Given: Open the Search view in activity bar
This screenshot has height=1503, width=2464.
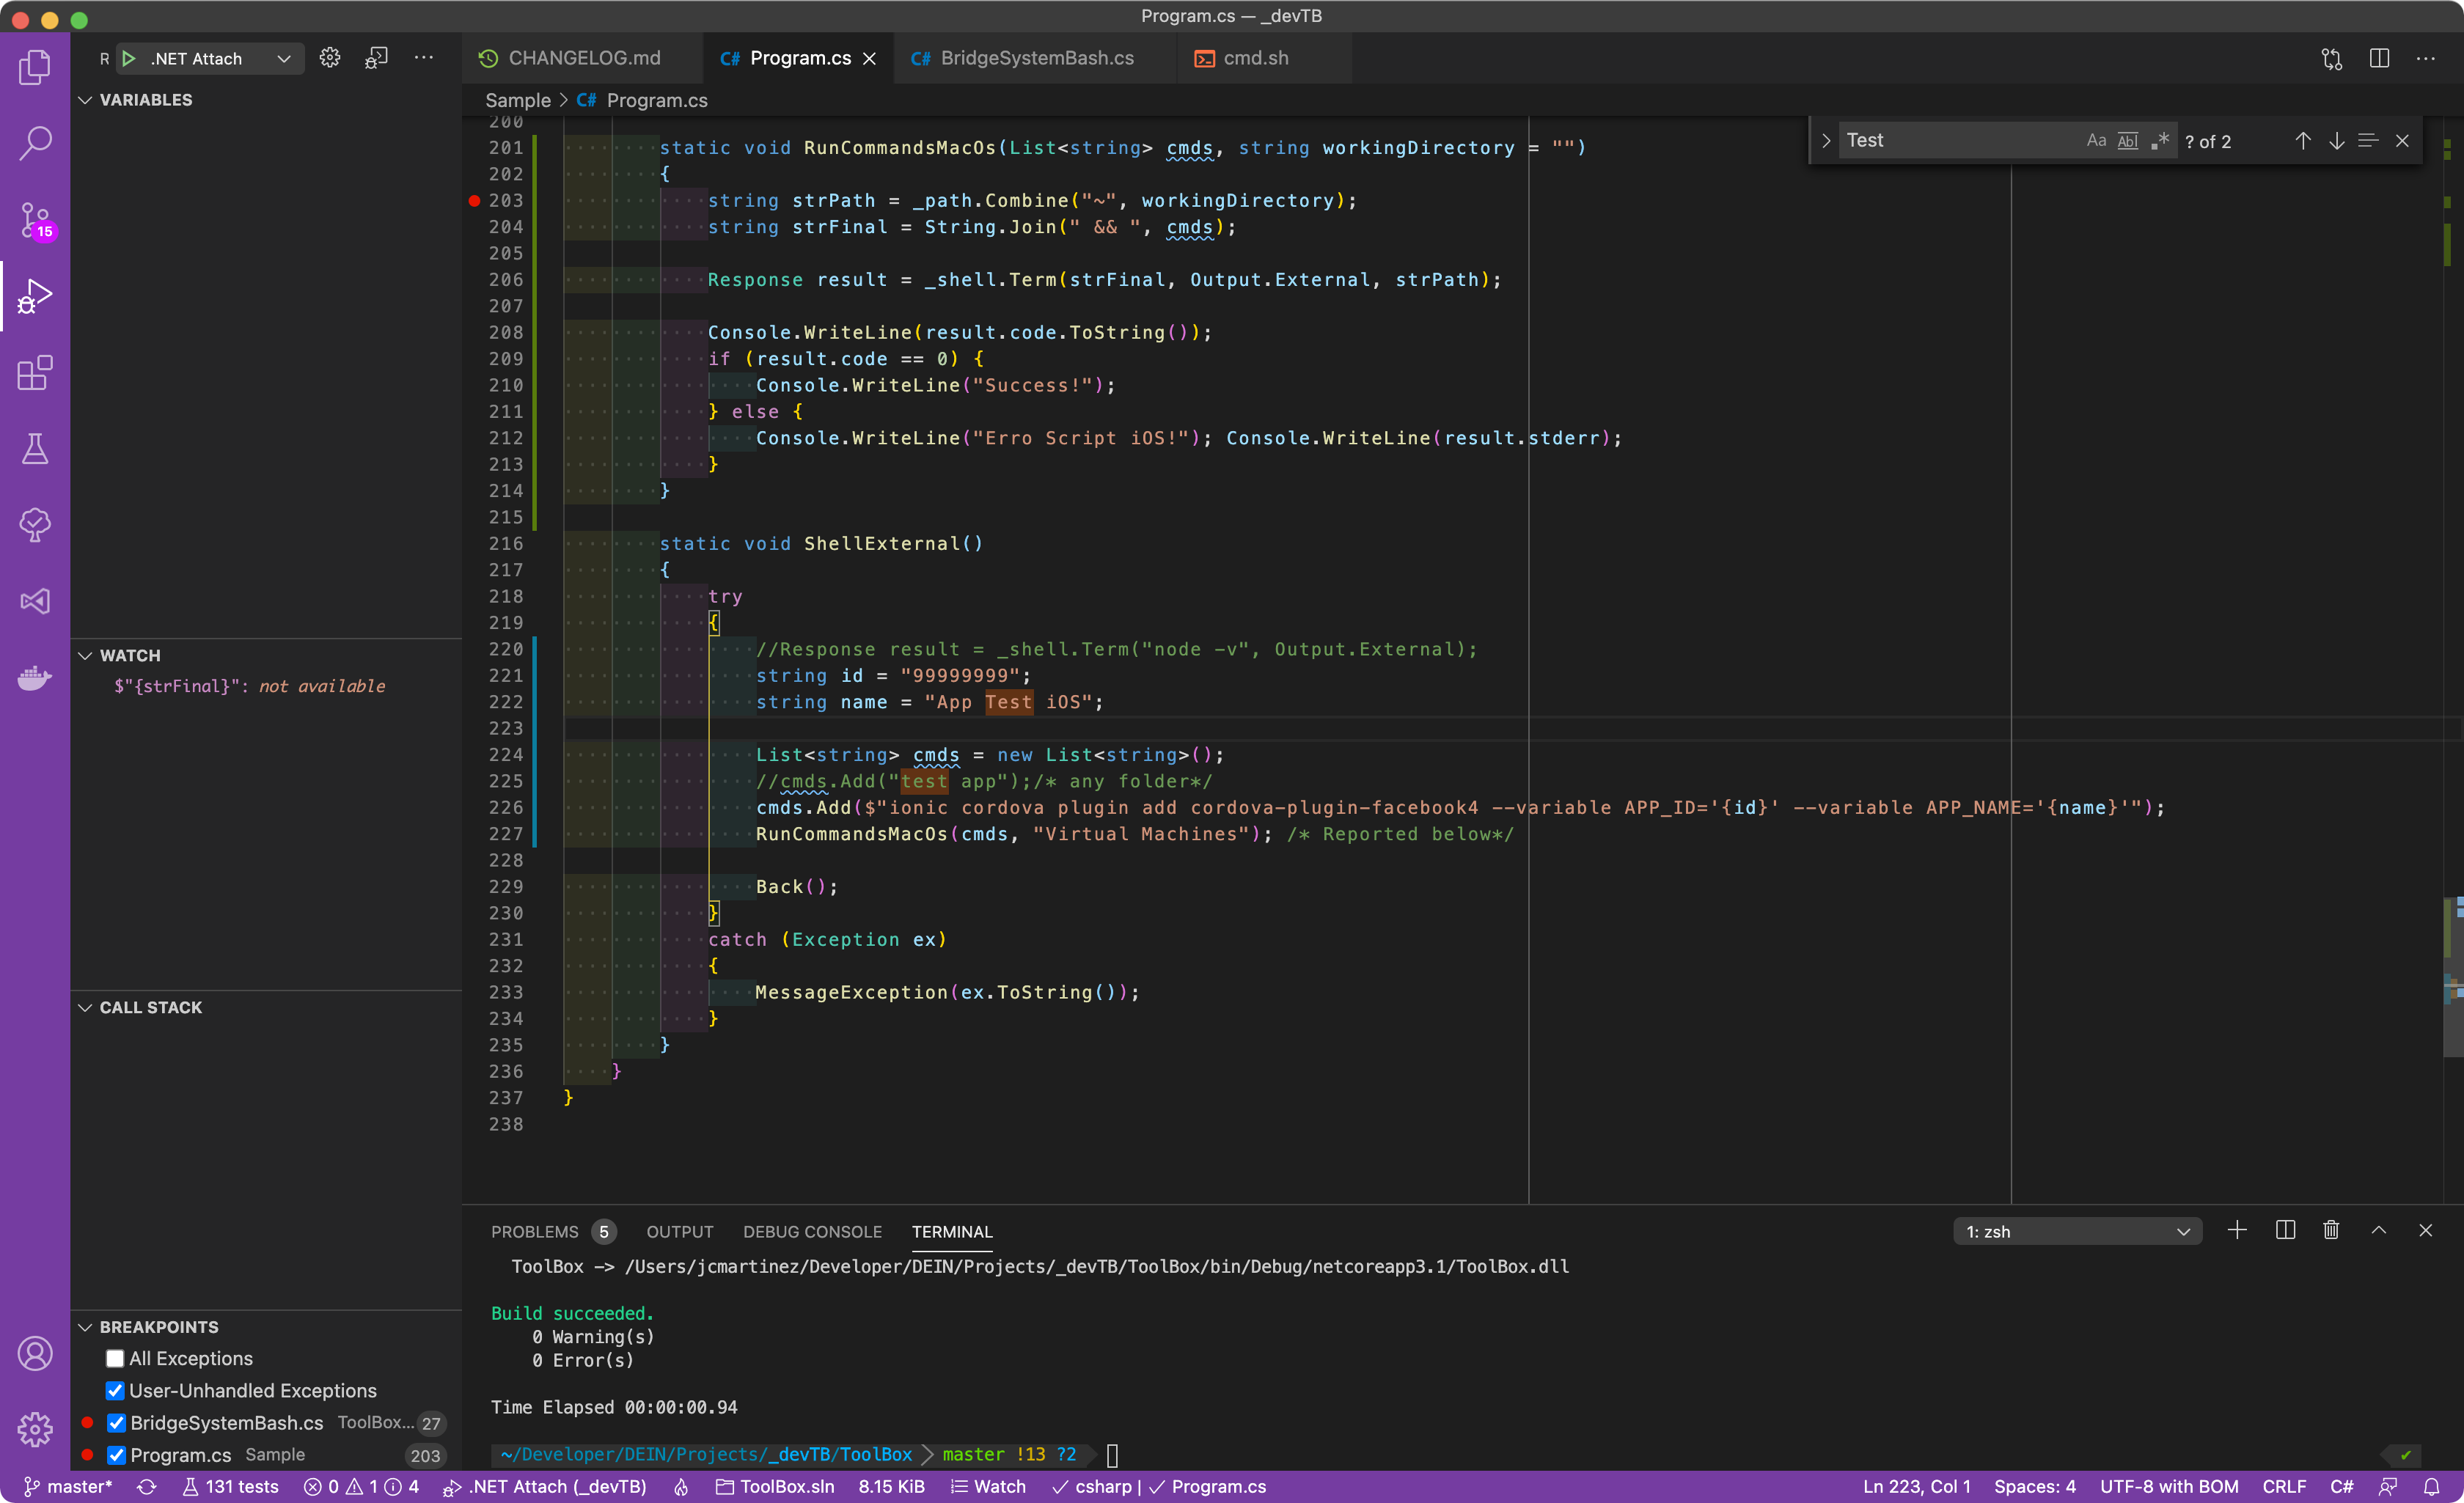Looking at the screenshot, I should [36, 143].
